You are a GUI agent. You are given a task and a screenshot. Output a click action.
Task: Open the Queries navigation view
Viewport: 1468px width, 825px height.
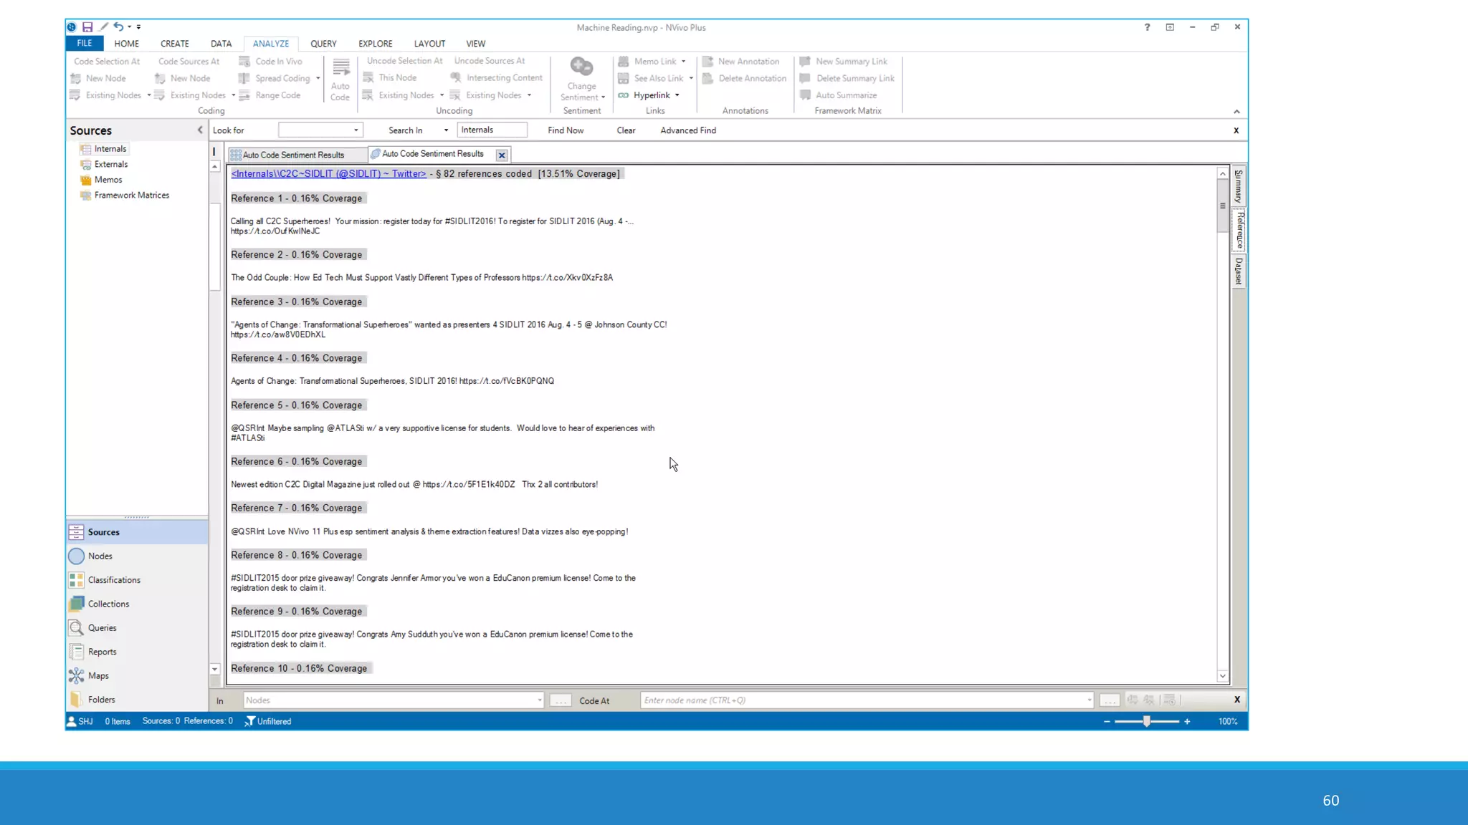pyautogui.click(x=102, y=627)
